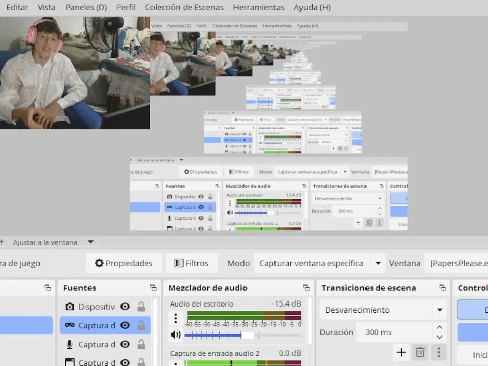Mute Audio del escritorio with the speaker icon
Image resolution: width=488 pixels, height=366 pixels.
175,335
